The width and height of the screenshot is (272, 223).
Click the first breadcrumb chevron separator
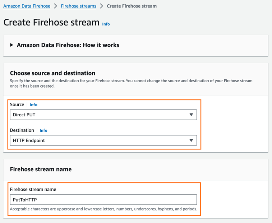pyautogui.click(x=56, y=6)
